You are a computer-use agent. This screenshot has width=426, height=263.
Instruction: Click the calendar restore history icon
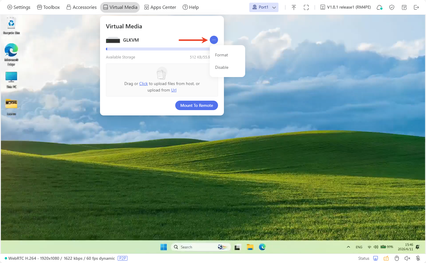[x=404, y=7]
